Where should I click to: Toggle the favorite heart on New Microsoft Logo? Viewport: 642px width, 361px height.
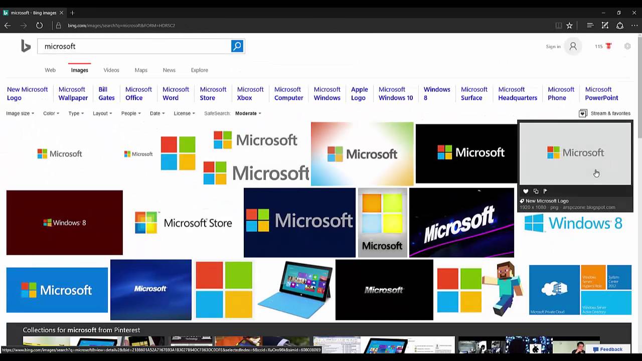click(526, 191)
